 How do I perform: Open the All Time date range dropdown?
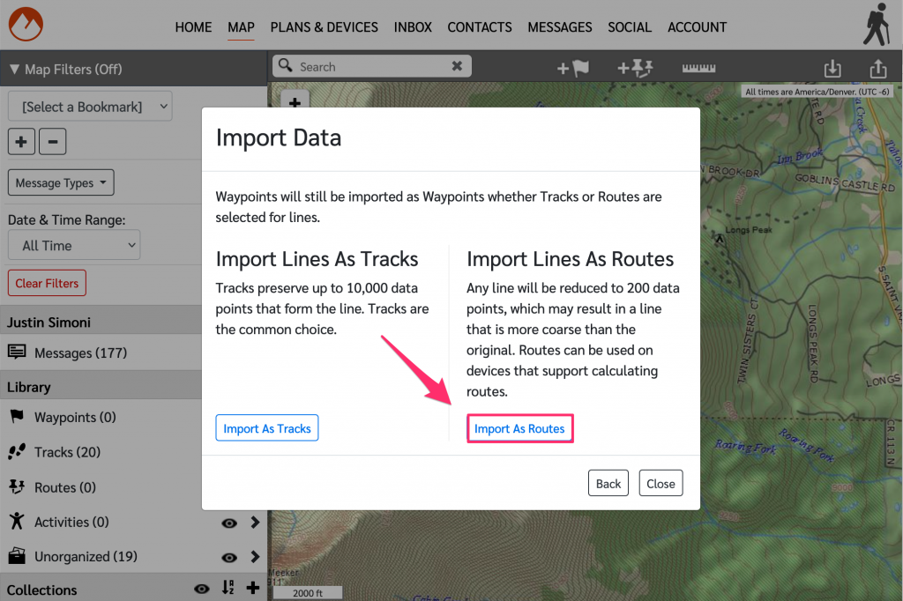coord(74,245)
